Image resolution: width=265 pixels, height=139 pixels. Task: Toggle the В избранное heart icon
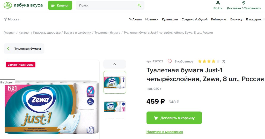[170, 61]
